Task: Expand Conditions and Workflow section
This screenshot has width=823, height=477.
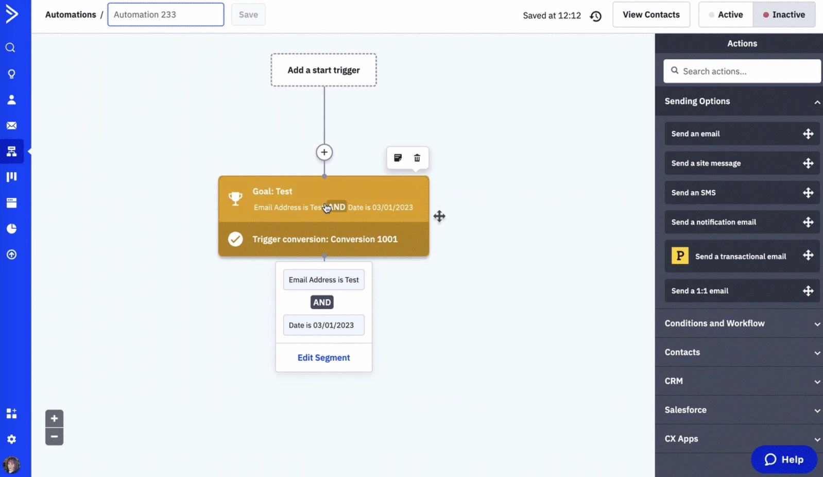Action: pyautogui.click(x=740, y=323)
